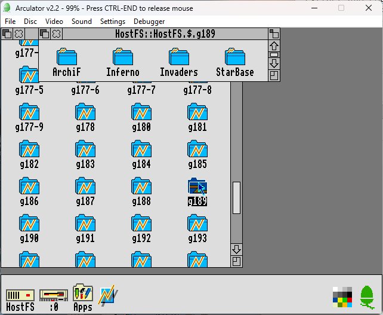Select the g183 folder icon
Image resolution: width=383 pixels, height=315 pixels.
click(x=85, y=149)
